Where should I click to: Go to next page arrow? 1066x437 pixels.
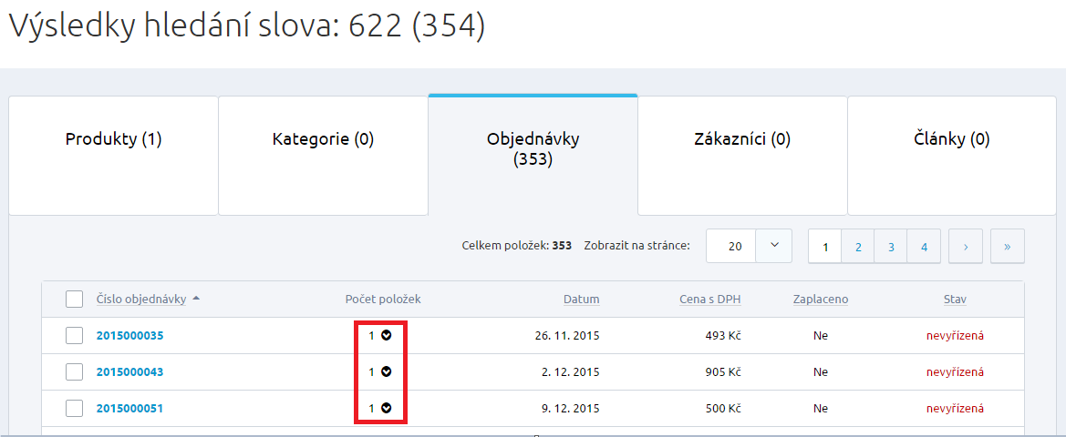pyautogui.click(x=965, y=246)
